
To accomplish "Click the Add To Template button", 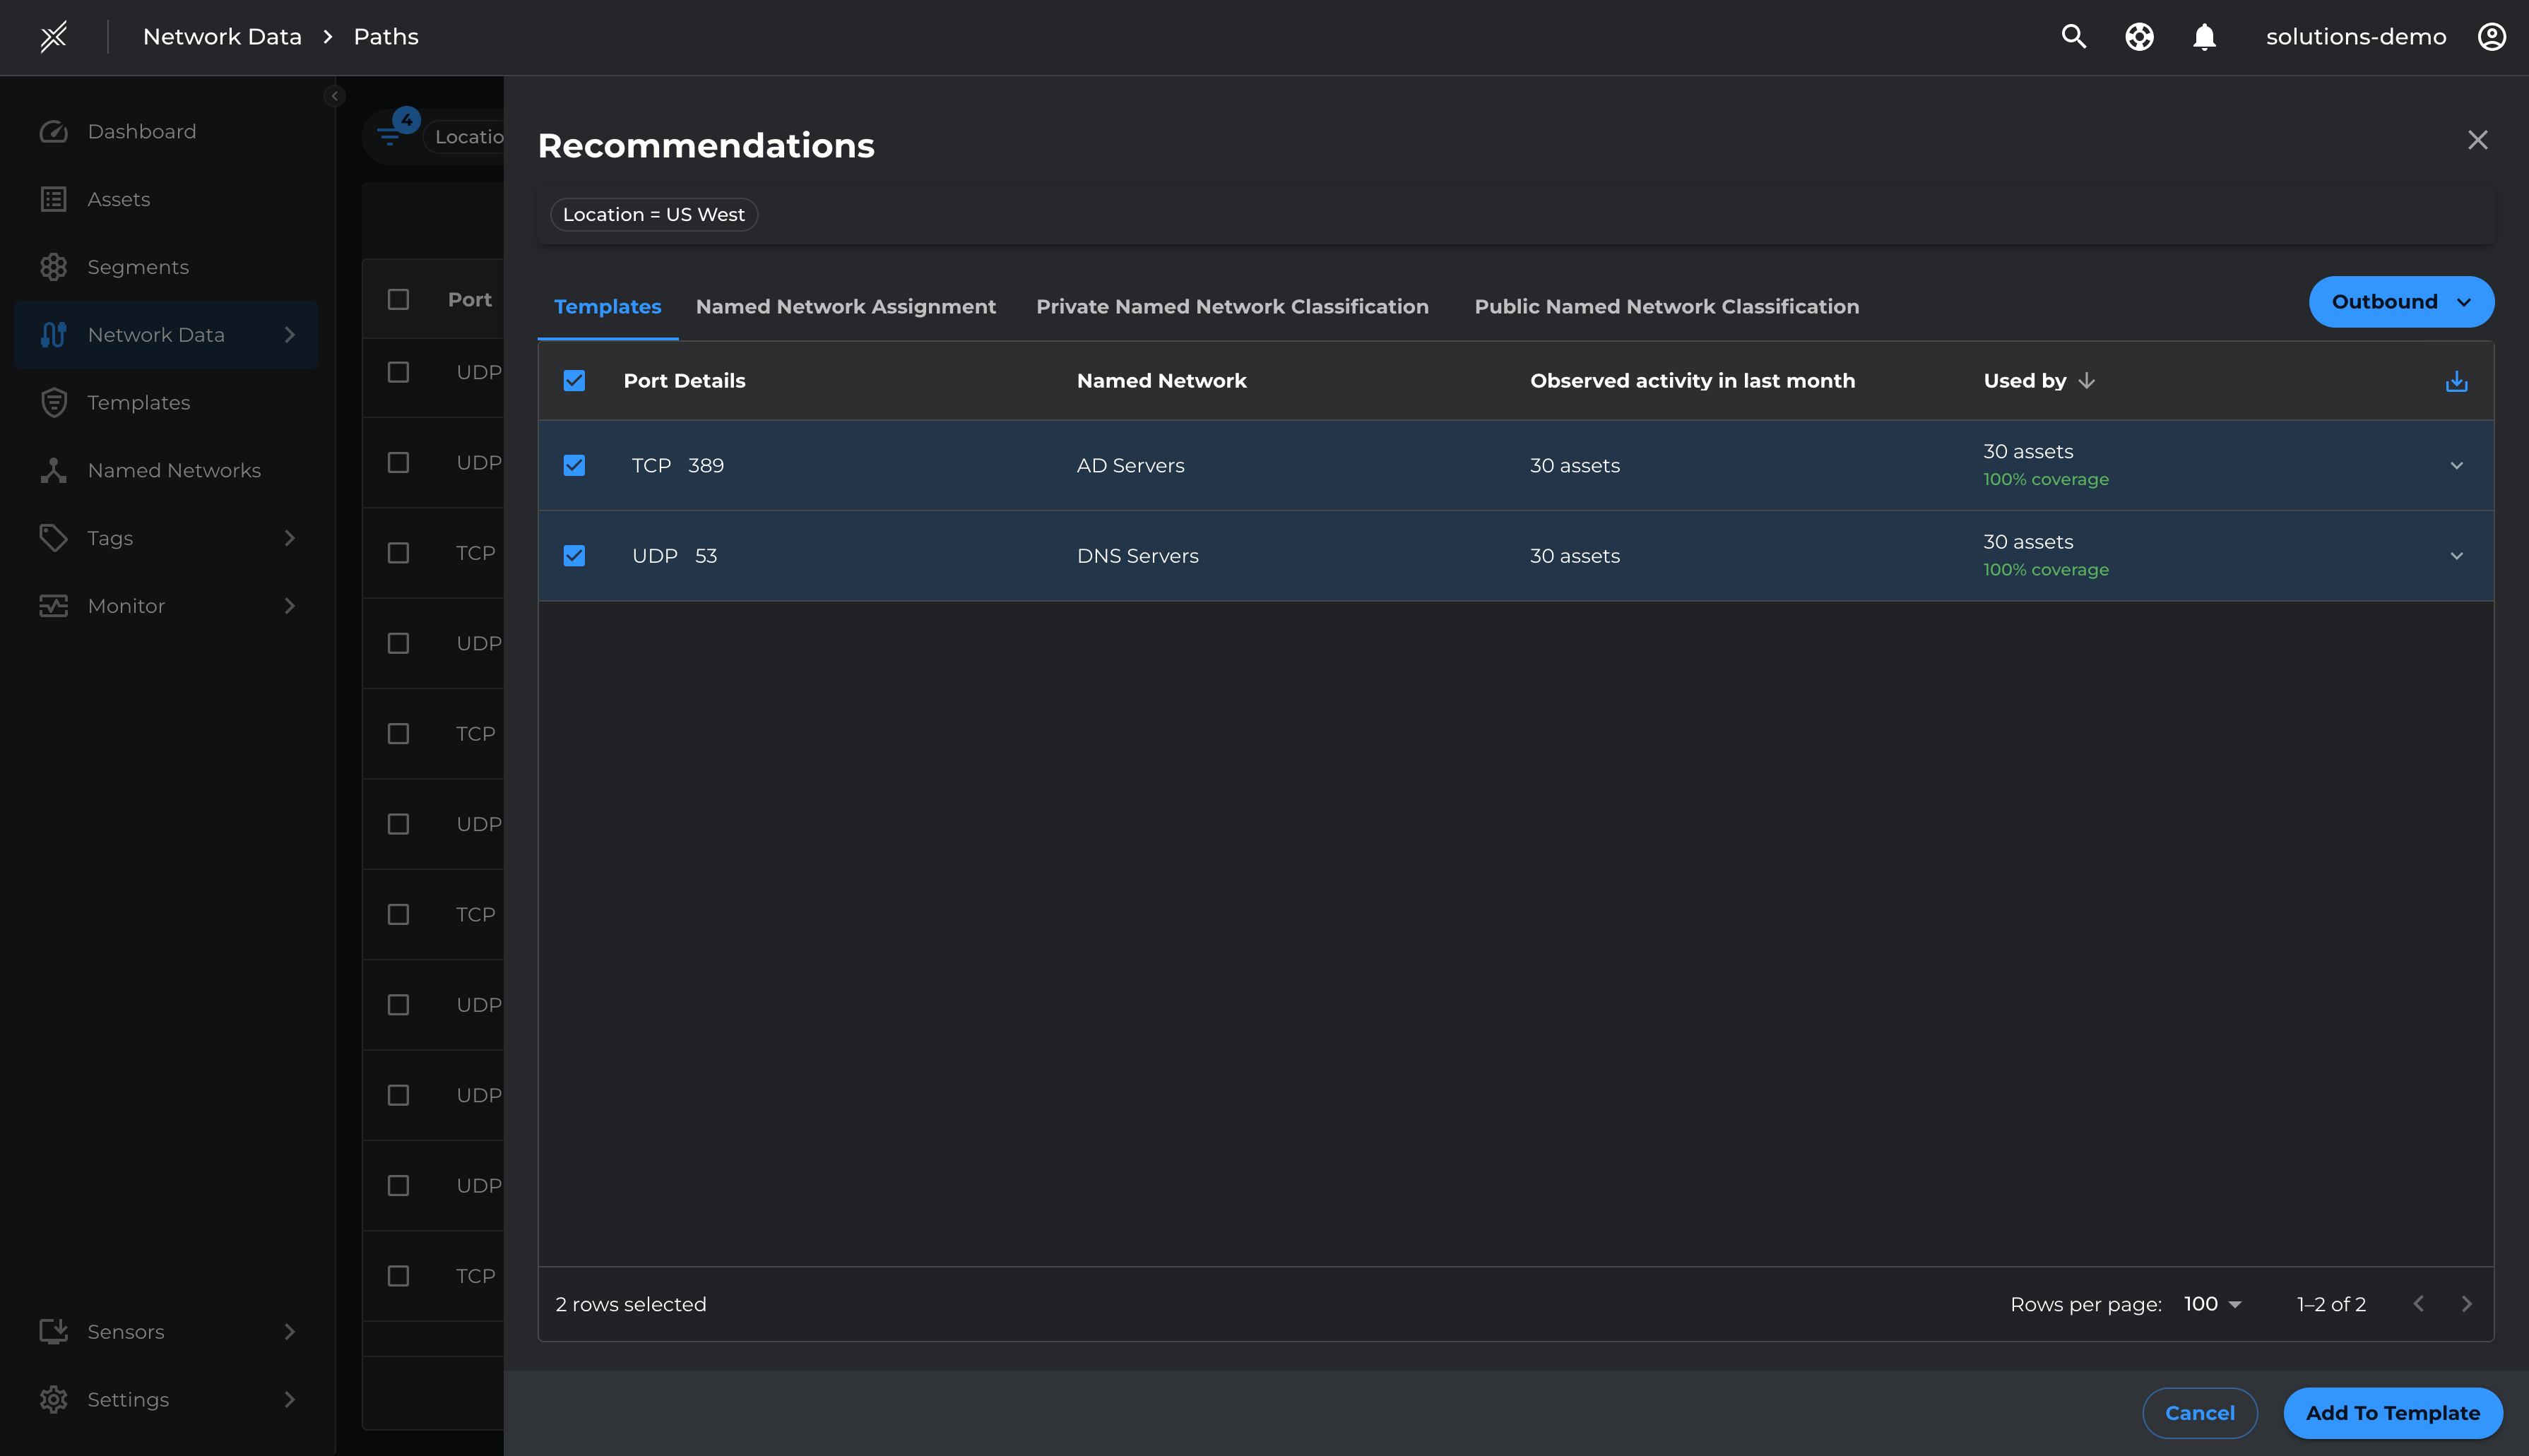I will point(2392,1413).
